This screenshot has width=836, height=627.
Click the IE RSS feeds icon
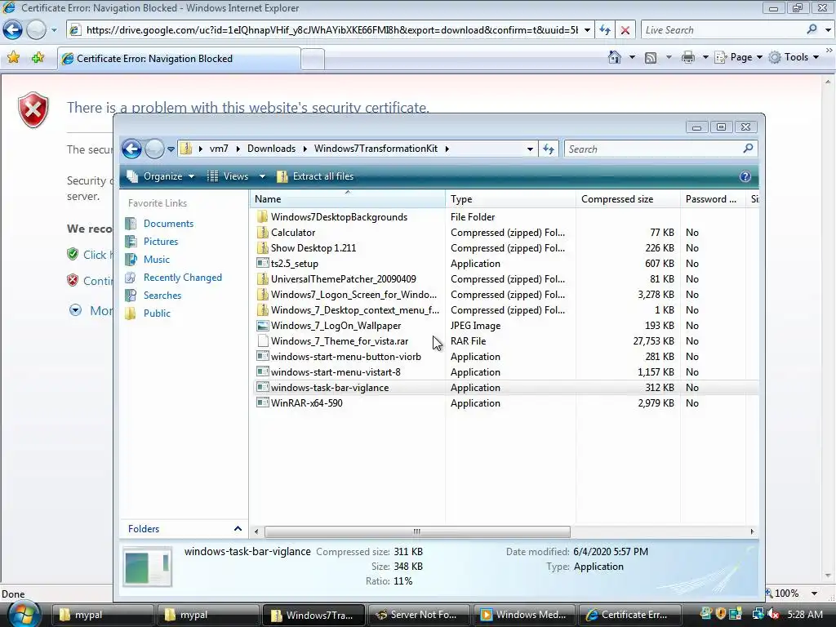coord(651,58)
